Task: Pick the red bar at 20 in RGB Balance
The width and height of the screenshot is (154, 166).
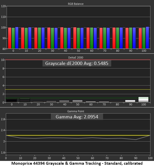Action: 36,38
